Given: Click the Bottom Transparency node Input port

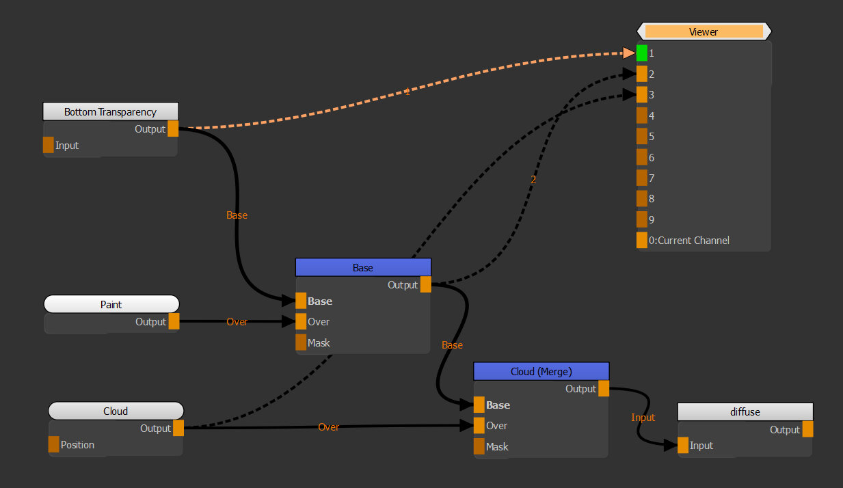Looking at the screenshot, I should [x=49, y=145].
